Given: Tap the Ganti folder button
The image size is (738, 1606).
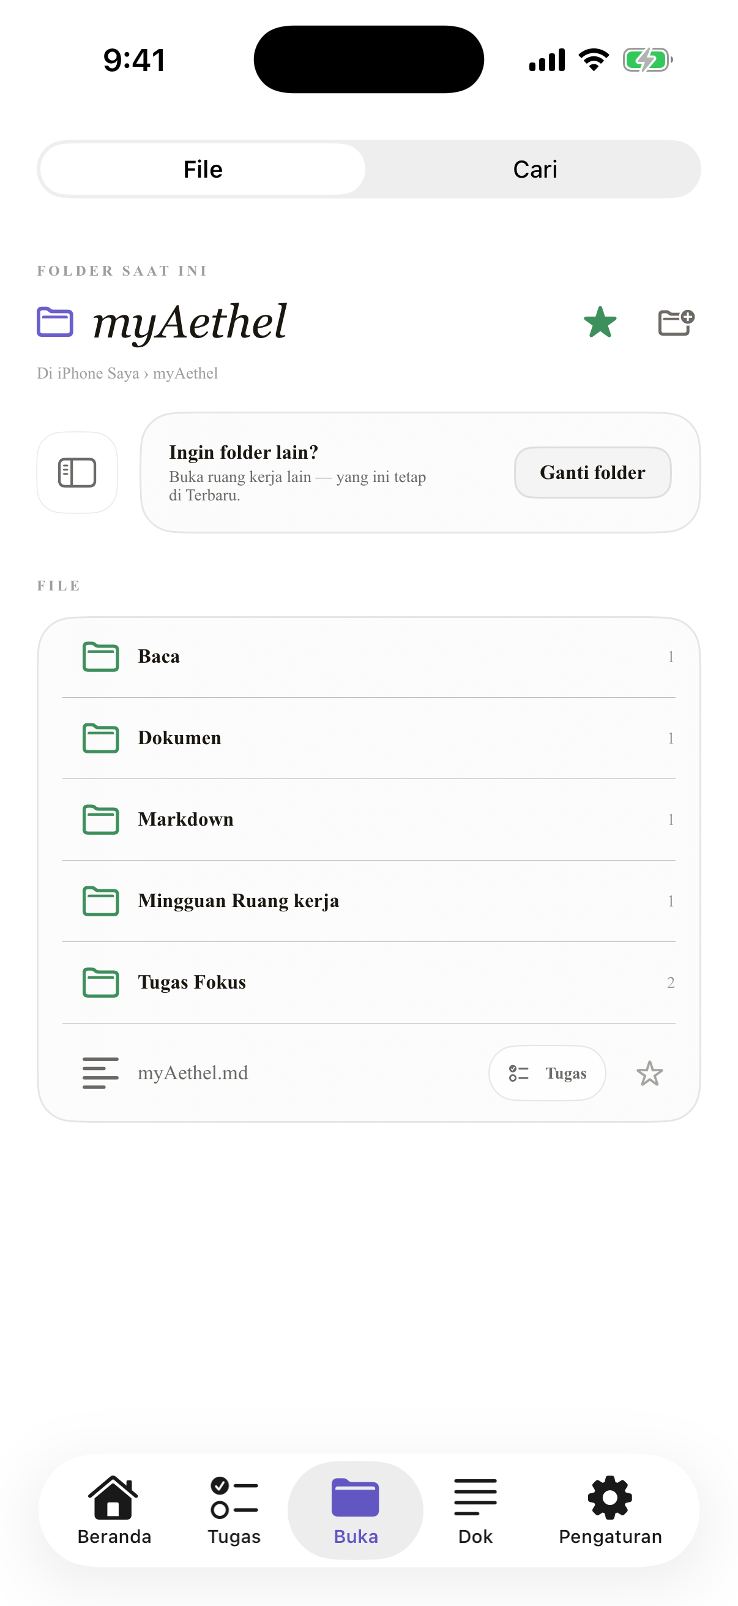Looking at the screenshot, I should point(592,472).
